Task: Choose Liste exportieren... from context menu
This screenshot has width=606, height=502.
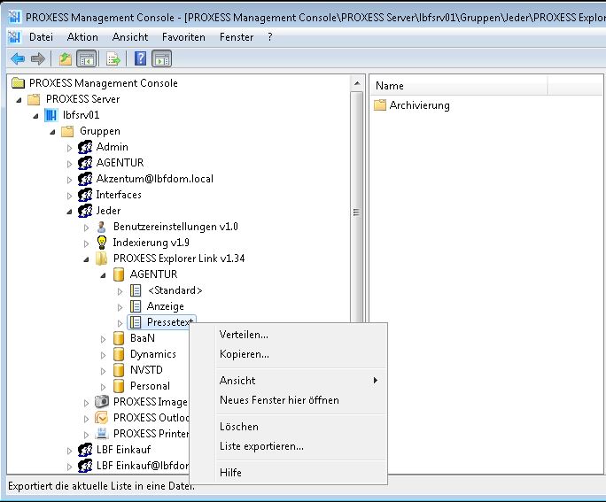Action: [301, 445]
